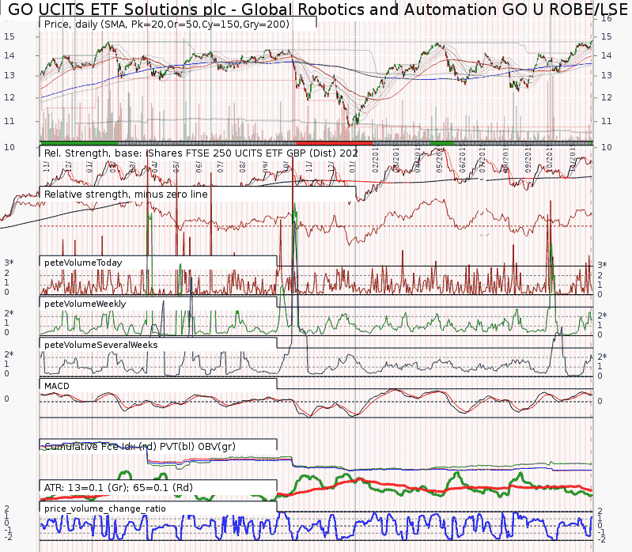Click the '10' value on the left price axis
Viewport: 632px width, 552px height.
[9, 147]
